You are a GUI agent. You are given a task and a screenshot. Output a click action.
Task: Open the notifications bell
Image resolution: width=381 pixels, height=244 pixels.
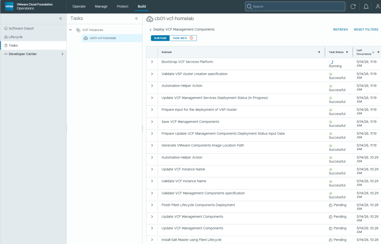click(x=366, y=7)
